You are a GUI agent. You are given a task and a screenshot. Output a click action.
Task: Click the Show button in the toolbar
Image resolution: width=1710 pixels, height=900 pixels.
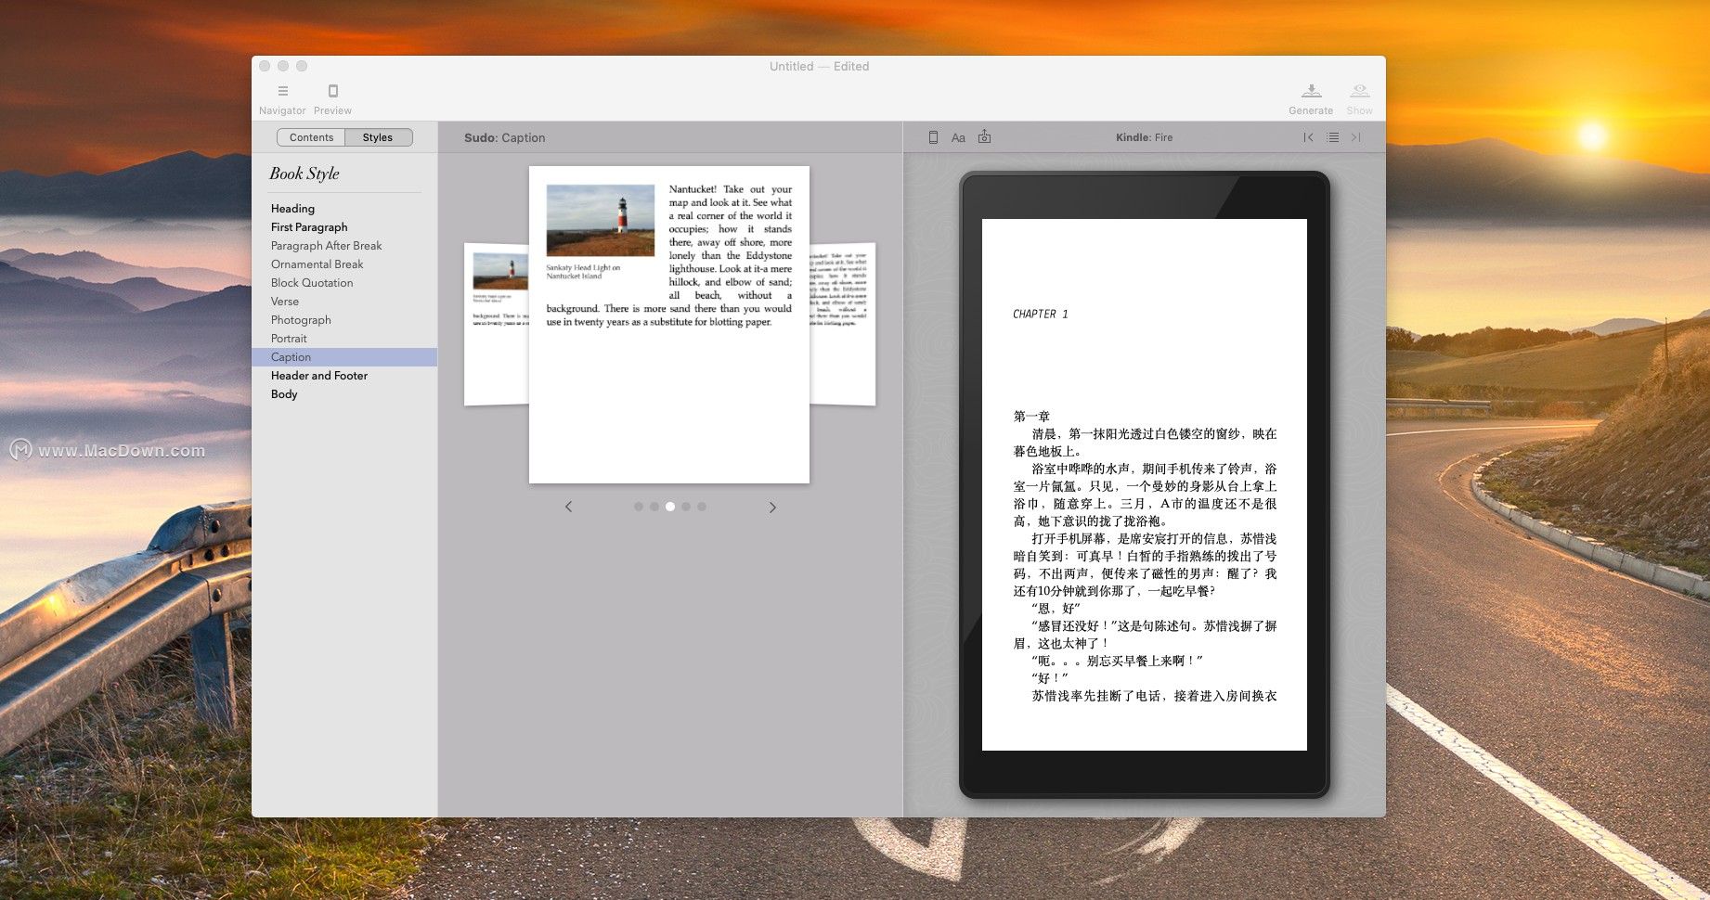point(1359,96)
